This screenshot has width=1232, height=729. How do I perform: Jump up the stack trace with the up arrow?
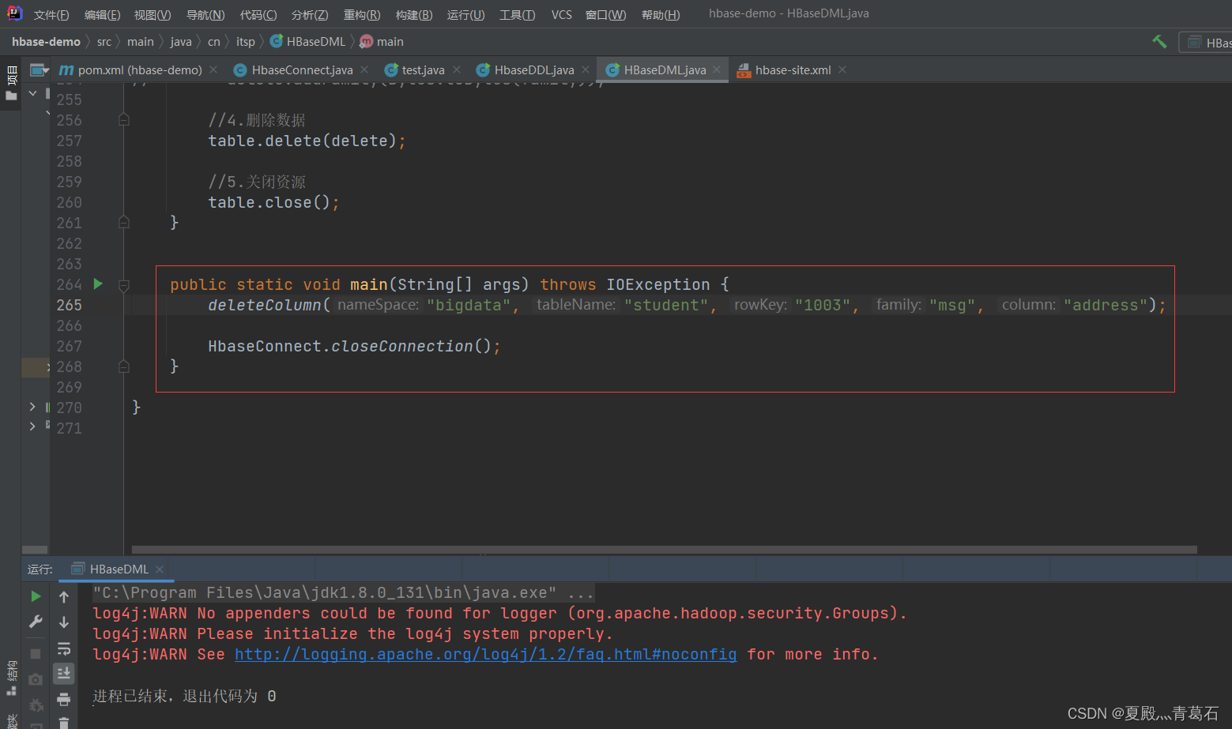64,597
